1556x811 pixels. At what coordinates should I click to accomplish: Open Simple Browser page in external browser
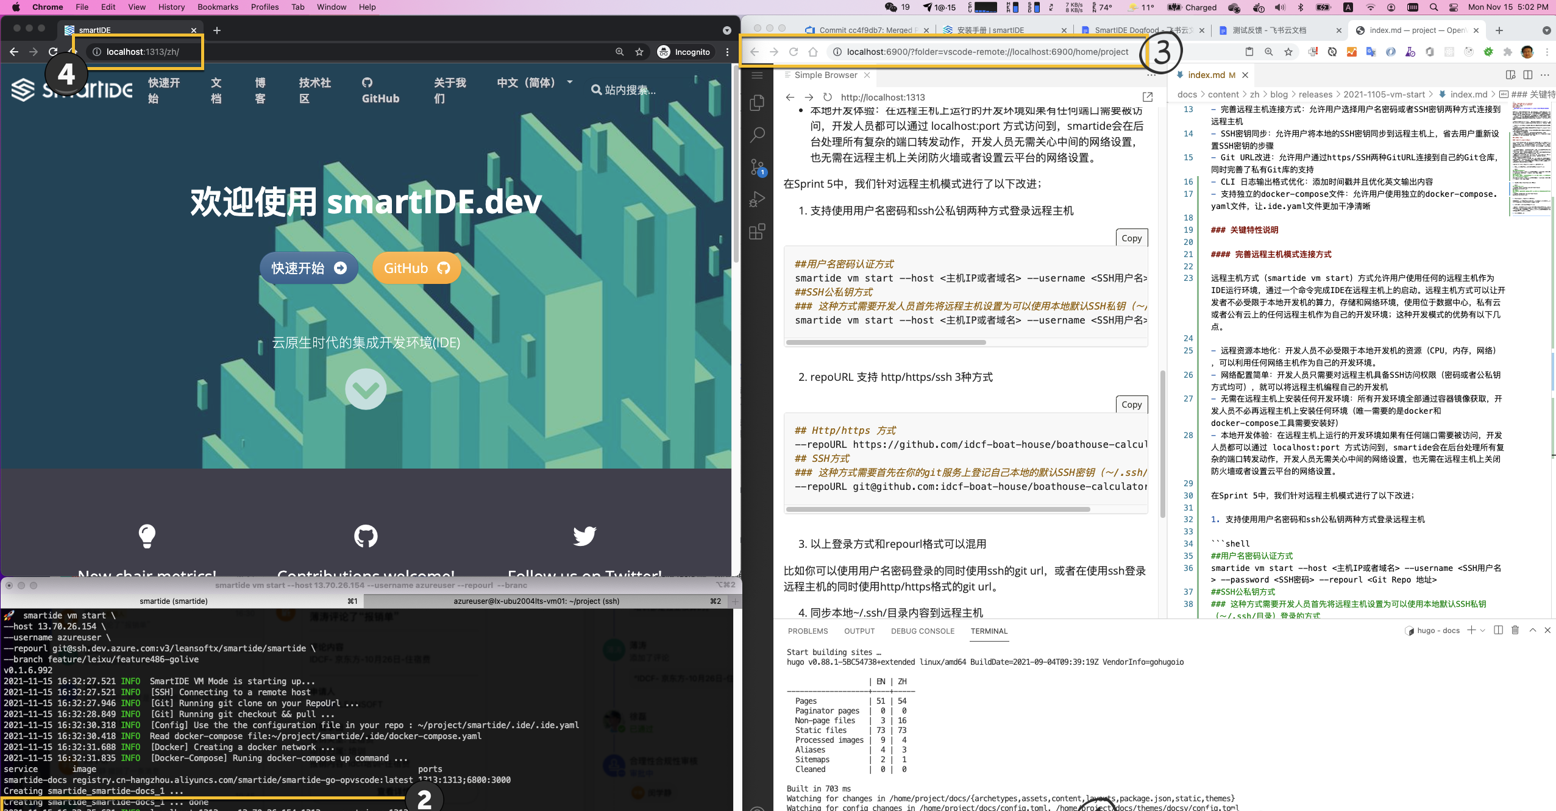click(1148, 97)
